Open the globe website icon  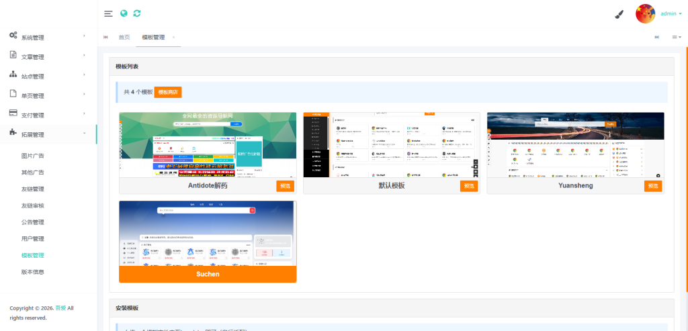(x=124, y=13)
